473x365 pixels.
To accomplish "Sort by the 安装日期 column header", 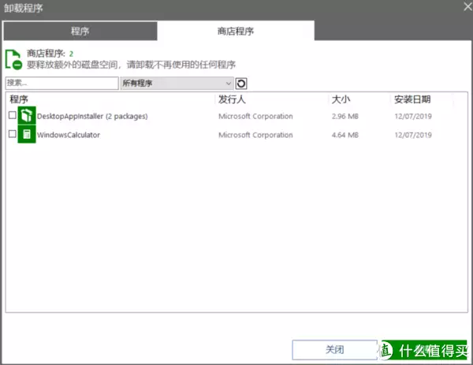I will tap(412, 99).
